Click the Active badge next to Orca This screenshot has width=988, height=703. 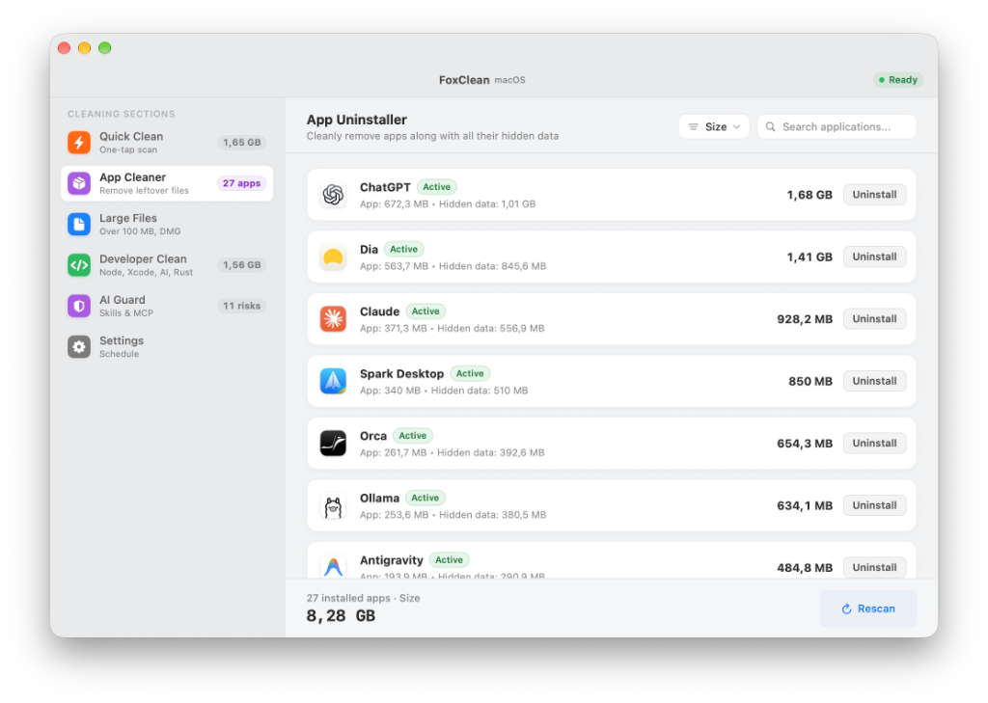pos(413,436)
